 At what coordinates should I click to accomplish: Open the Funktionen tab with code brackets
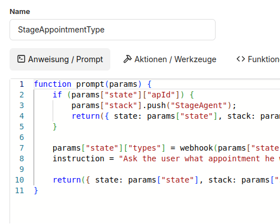pyautogui.click(x=258, y=59)
